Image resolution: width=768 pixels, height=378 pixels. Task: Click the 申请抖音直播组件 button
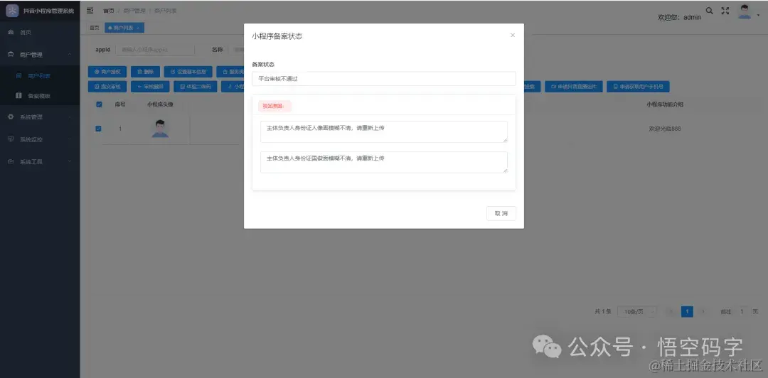574,87
